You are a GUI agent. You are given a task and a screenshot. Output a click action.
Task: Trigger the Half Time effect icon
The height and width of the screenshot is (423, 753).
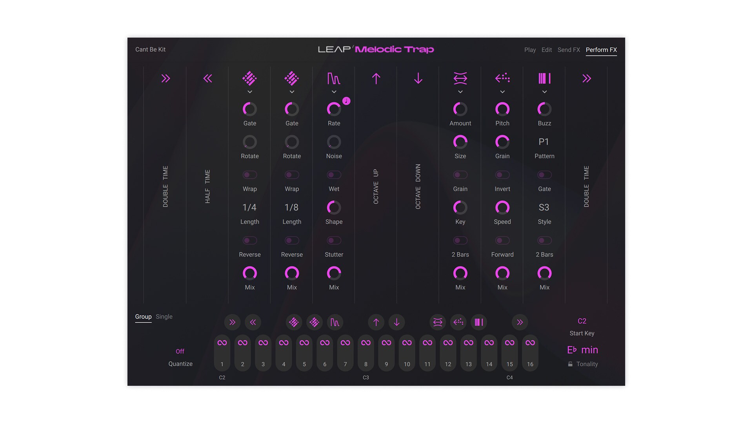208,79
